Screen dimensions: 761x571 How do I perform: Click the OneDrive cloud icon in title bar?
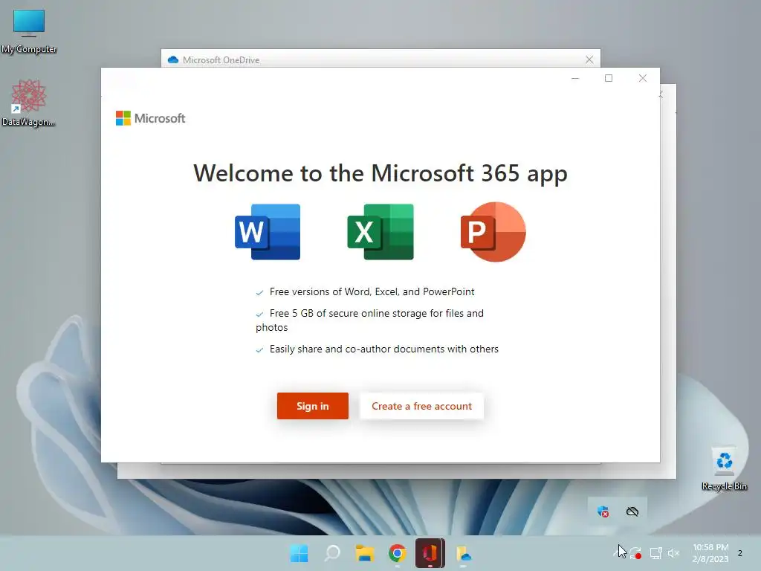click(x=172, y=59)
